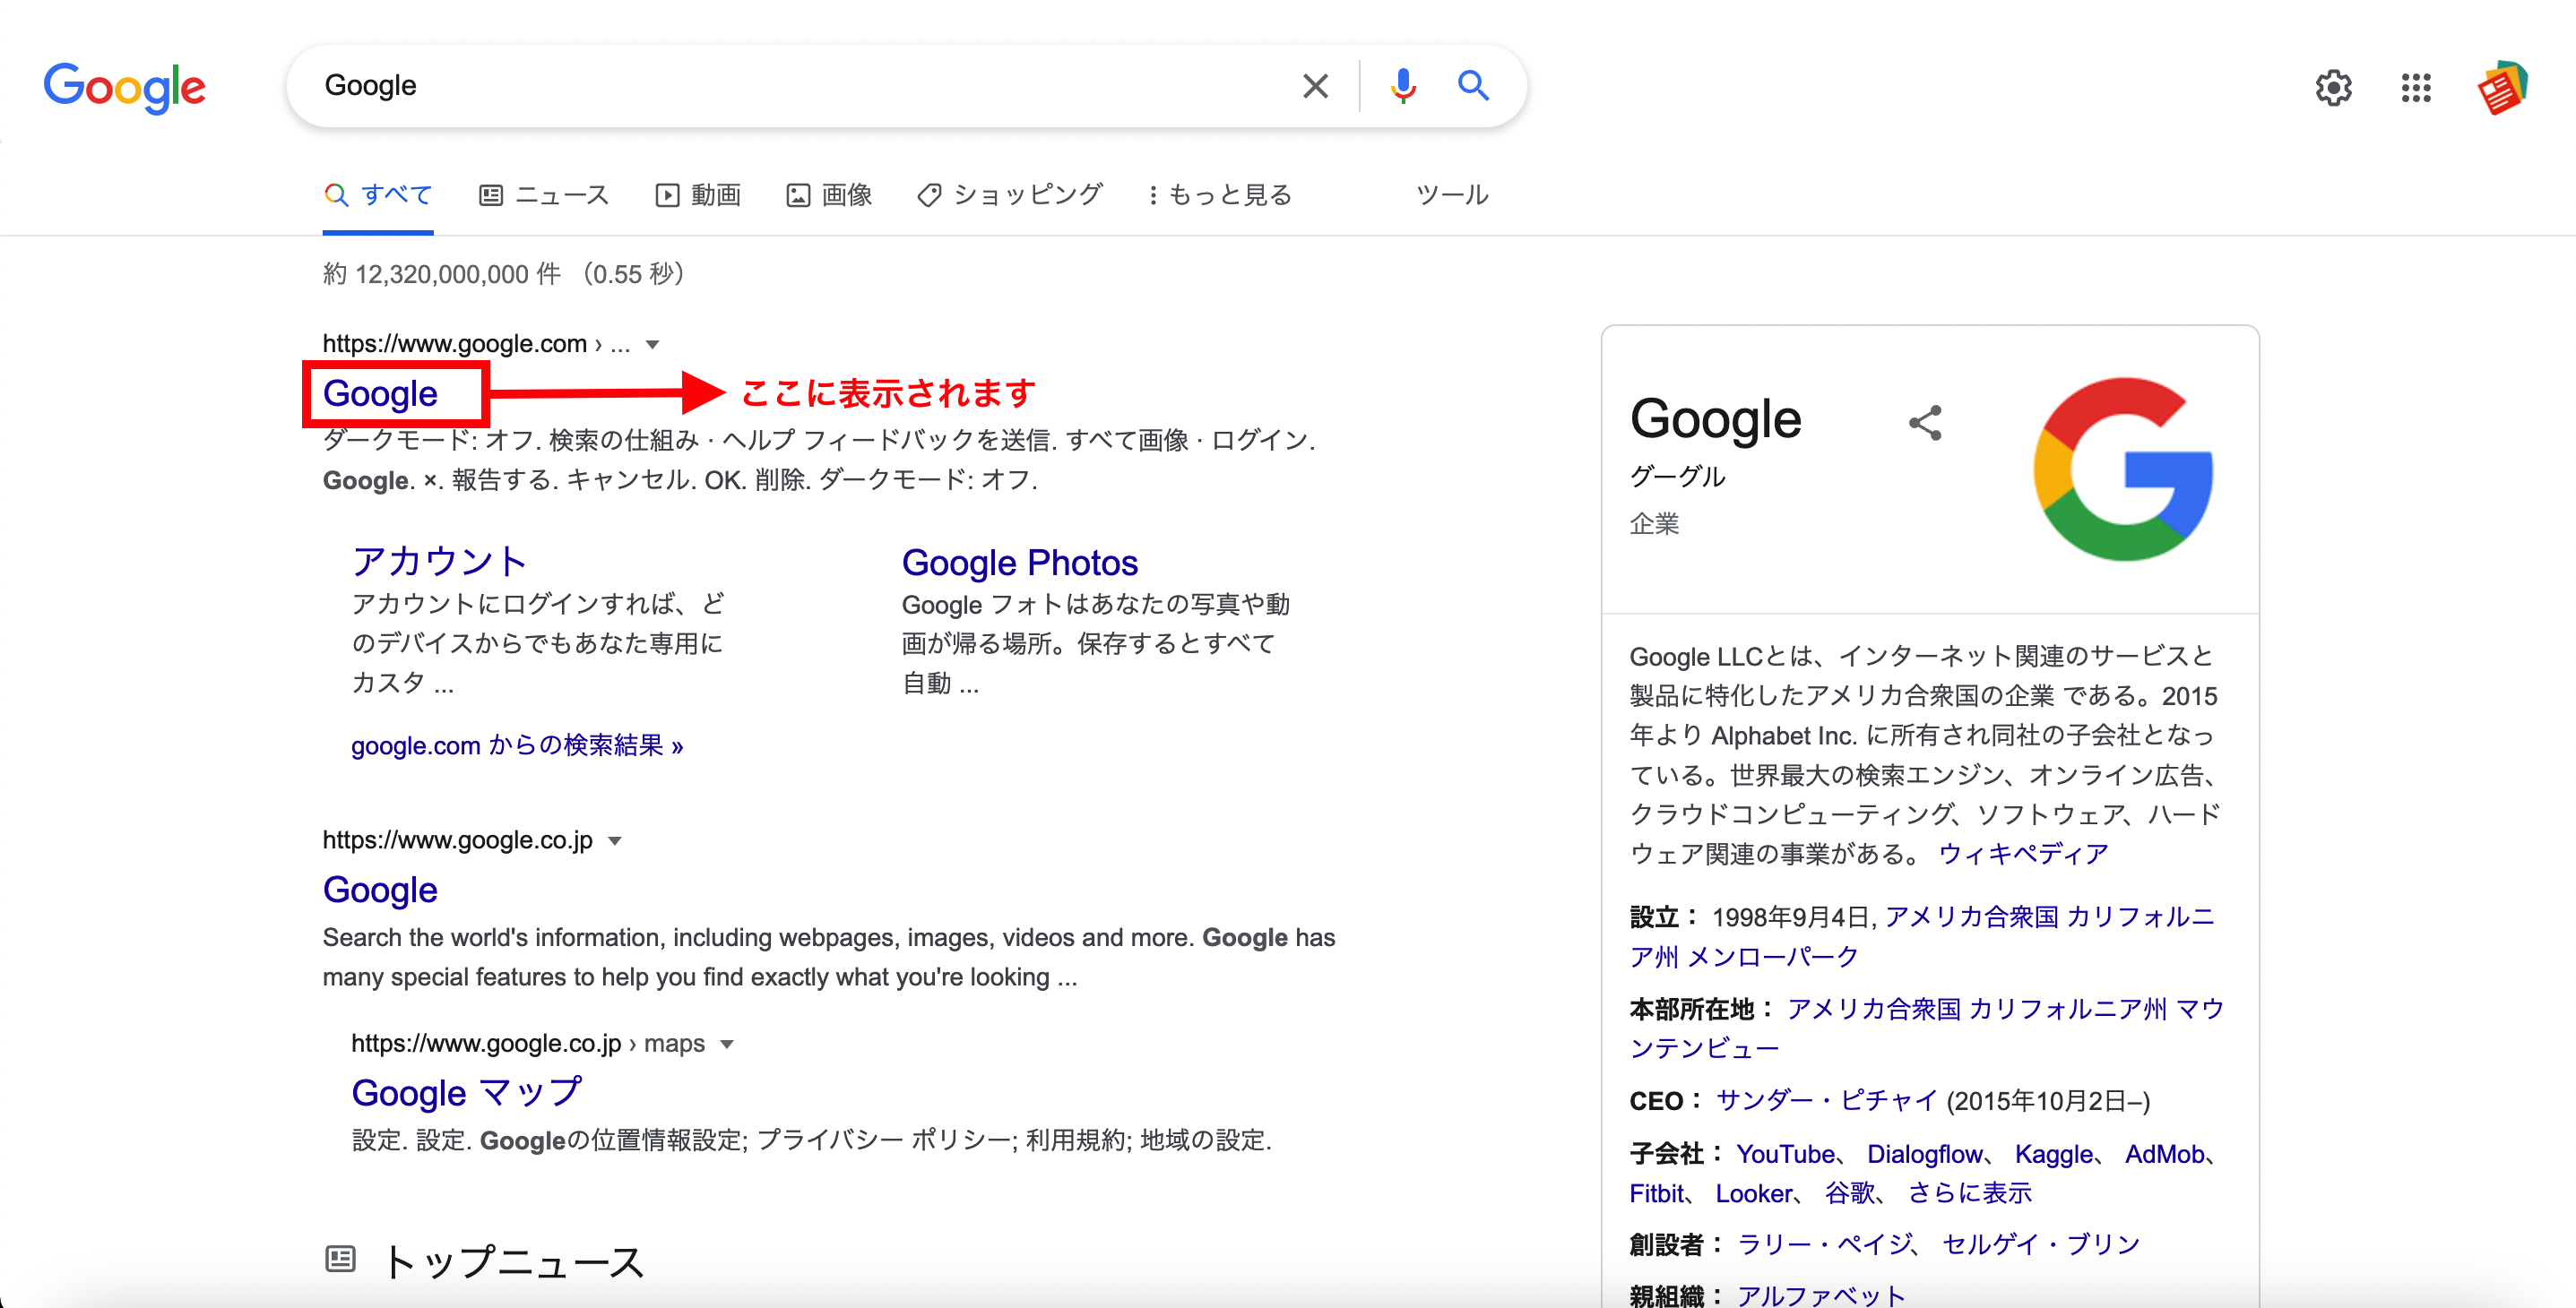Open the account profile avatar
Image resolution: width=2576 pixels, height=1308 pixels.
pos(2502,88)
